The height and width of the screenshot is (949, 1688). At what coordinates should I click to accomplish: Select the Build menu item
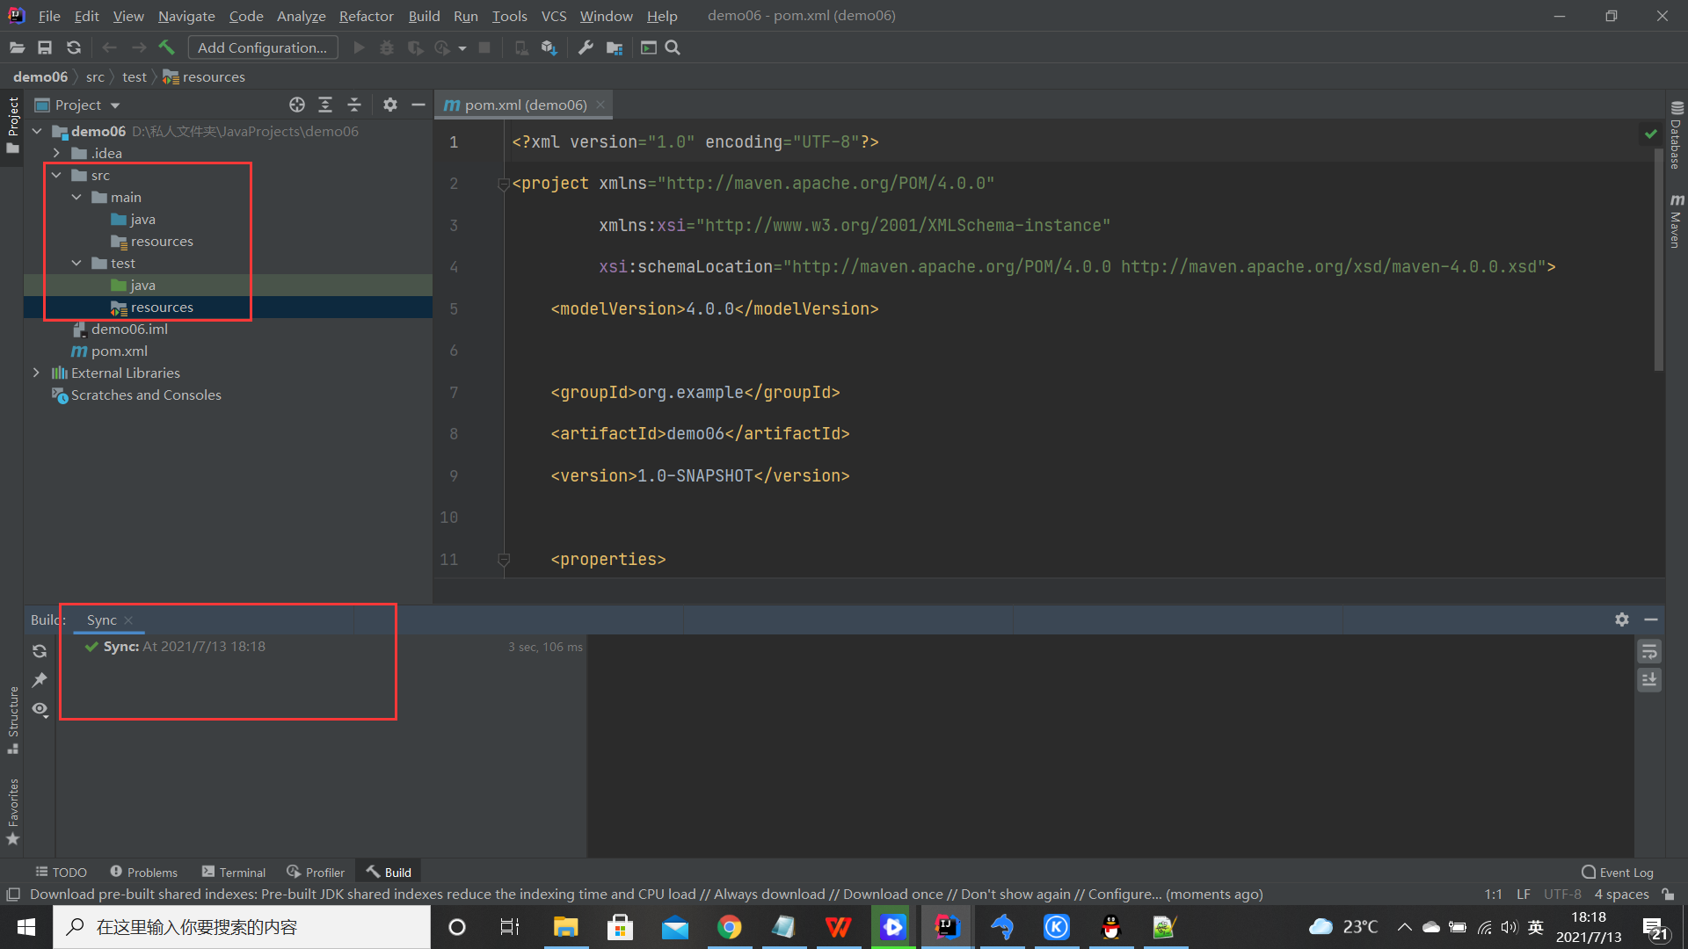click(x=423, y=15)
